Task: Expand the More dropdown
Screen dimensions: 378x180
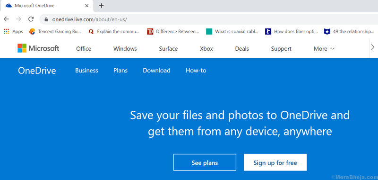Action: 324,49
